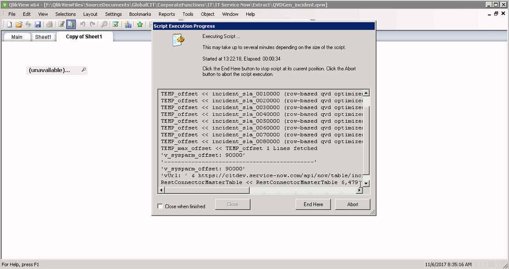Click the vUrl citdev.service-now.com log line
Screen dimensions: 509x269
point(261,176)
